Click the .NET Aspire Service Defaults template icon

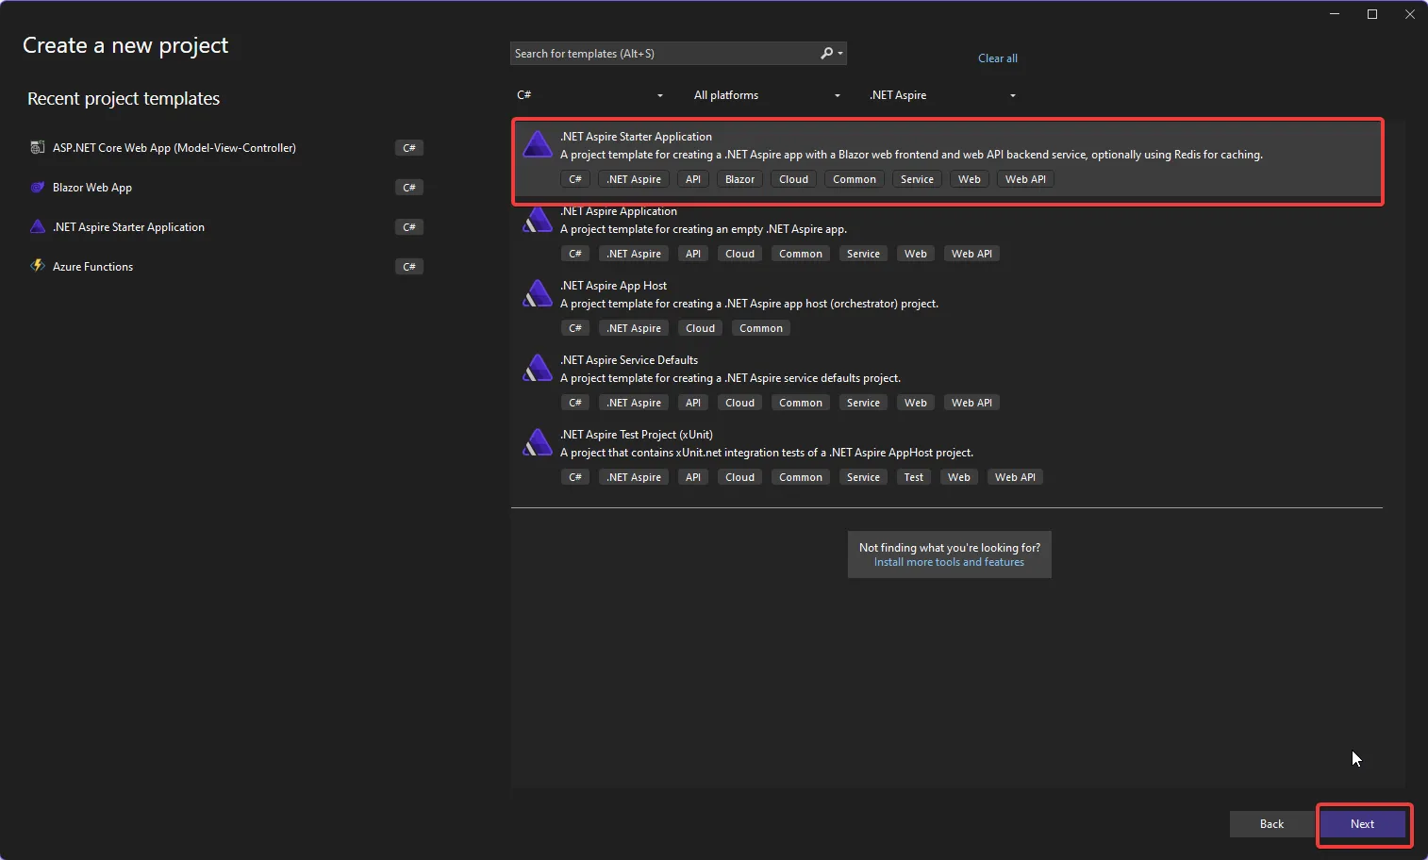(538, 368)
